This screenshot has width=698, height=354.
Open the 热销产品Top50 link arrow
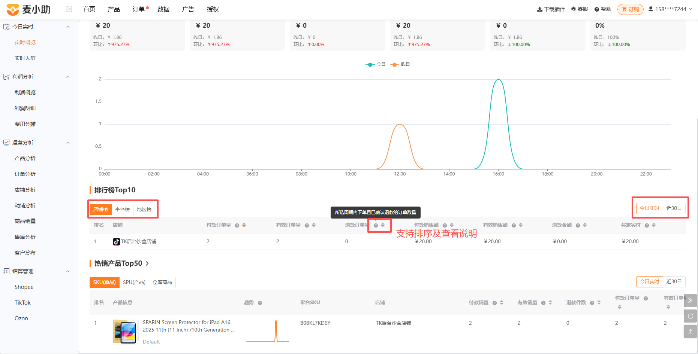147,263
